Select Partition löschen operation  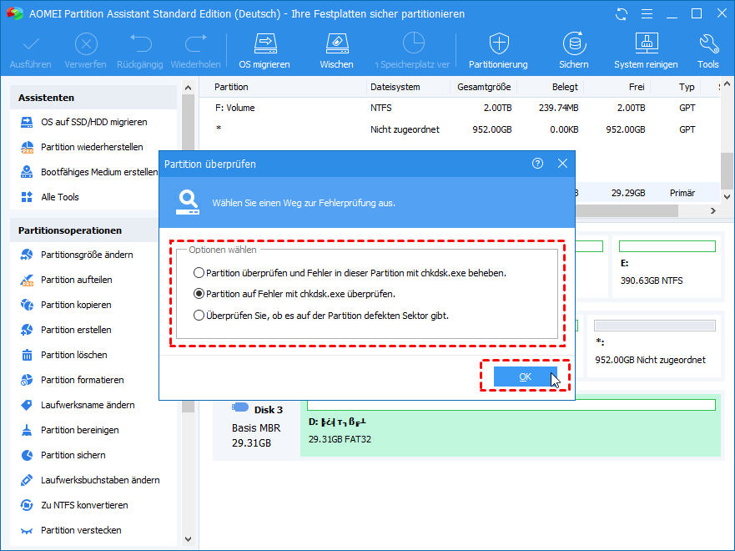pyautogui.click(x=64, y=355)
